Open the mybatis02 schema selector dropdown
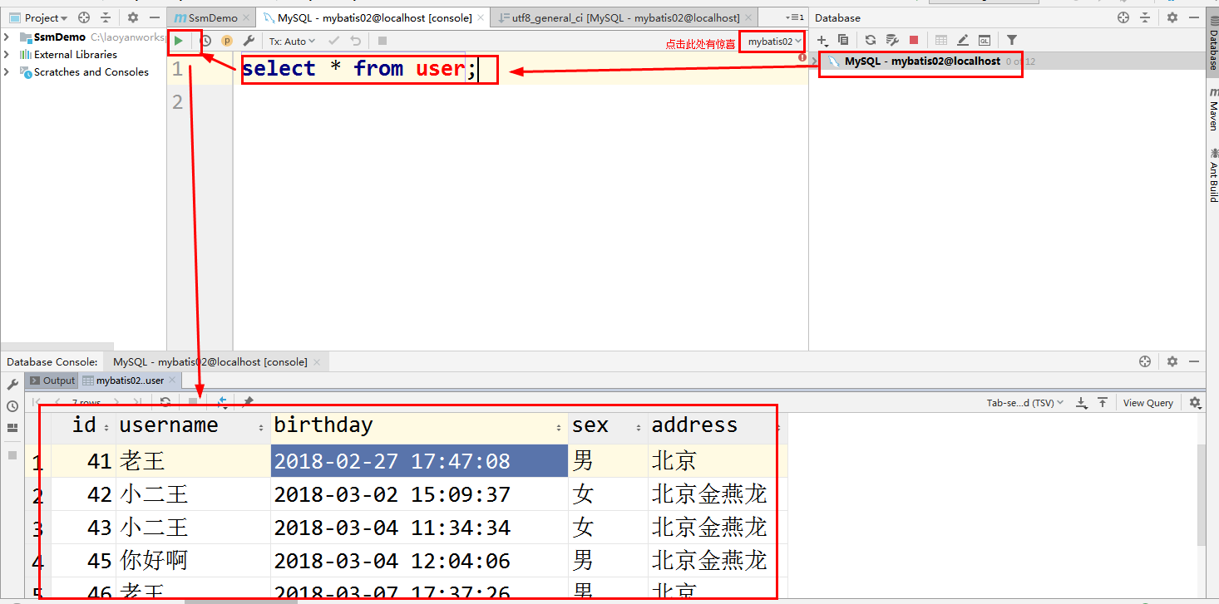1219x604 pixels. (772, 40)
